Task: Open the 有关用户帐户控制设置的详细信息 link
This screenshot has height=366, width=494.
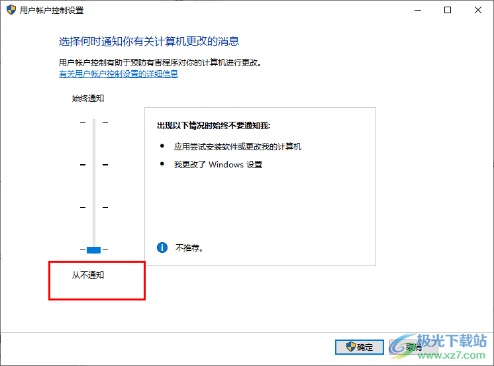Action: pyautogui.click(x=119, y=74)
